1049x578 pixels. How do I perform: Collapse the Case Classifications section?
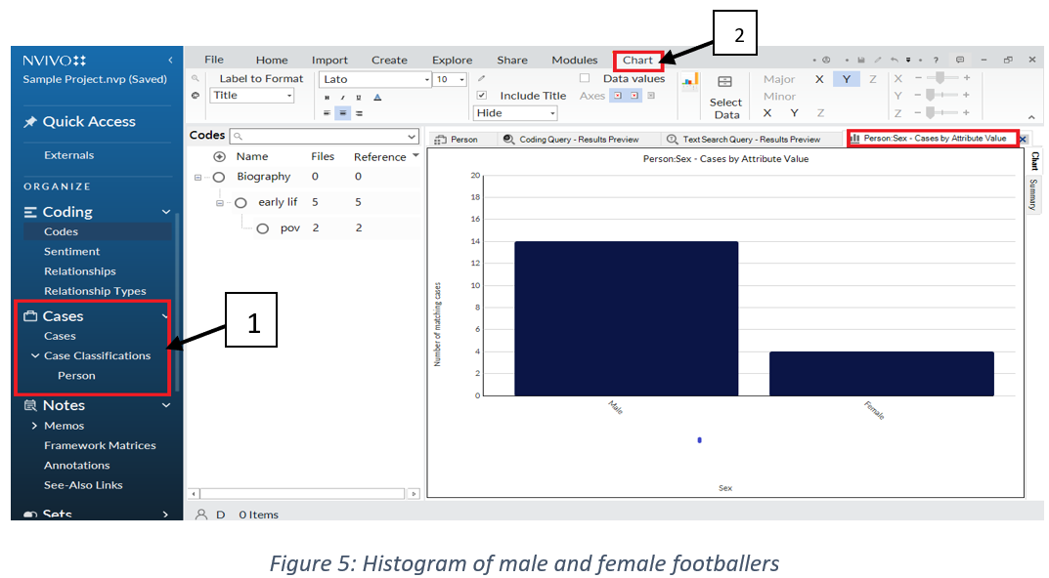(x=36, y=355)
